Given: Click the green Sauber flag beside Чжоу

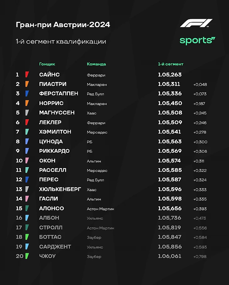Looking at the screenshot, I should (27, 256).
